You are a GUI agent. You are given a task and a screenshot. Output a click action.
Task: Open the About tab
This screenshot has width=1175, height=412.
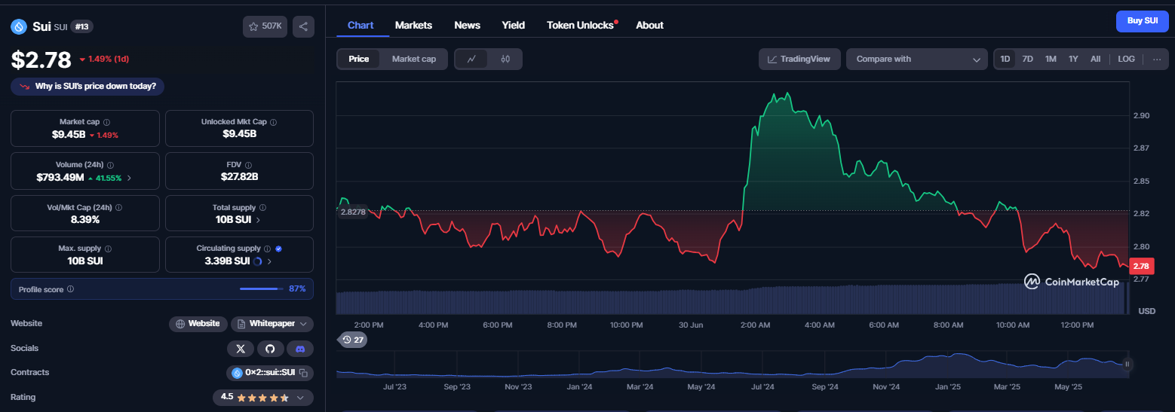click(x=649, y=25)
